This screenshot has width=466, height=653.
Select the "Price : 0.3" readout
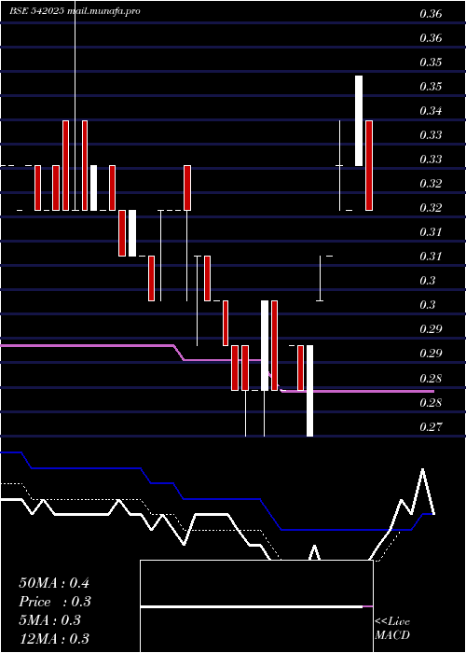pyautogui.click(x=55, y=602)
